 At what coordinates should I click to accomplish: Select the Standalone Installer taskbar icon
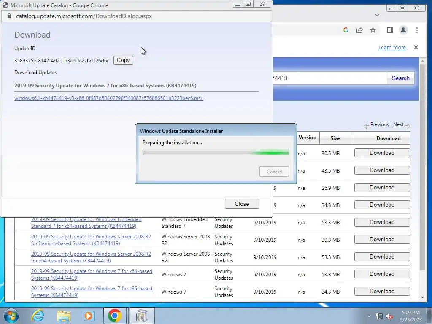[142, 316]
